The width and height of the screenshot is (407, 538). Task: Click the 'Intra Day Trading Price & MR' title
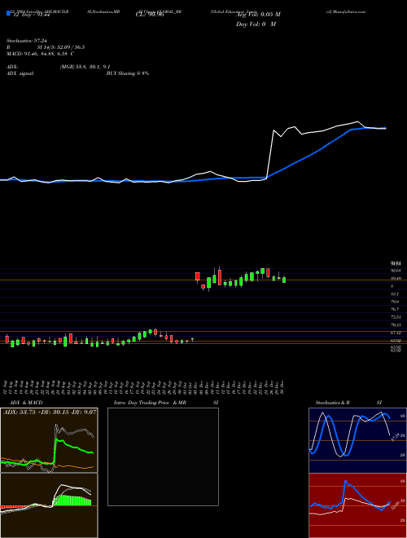pos(150,403)
